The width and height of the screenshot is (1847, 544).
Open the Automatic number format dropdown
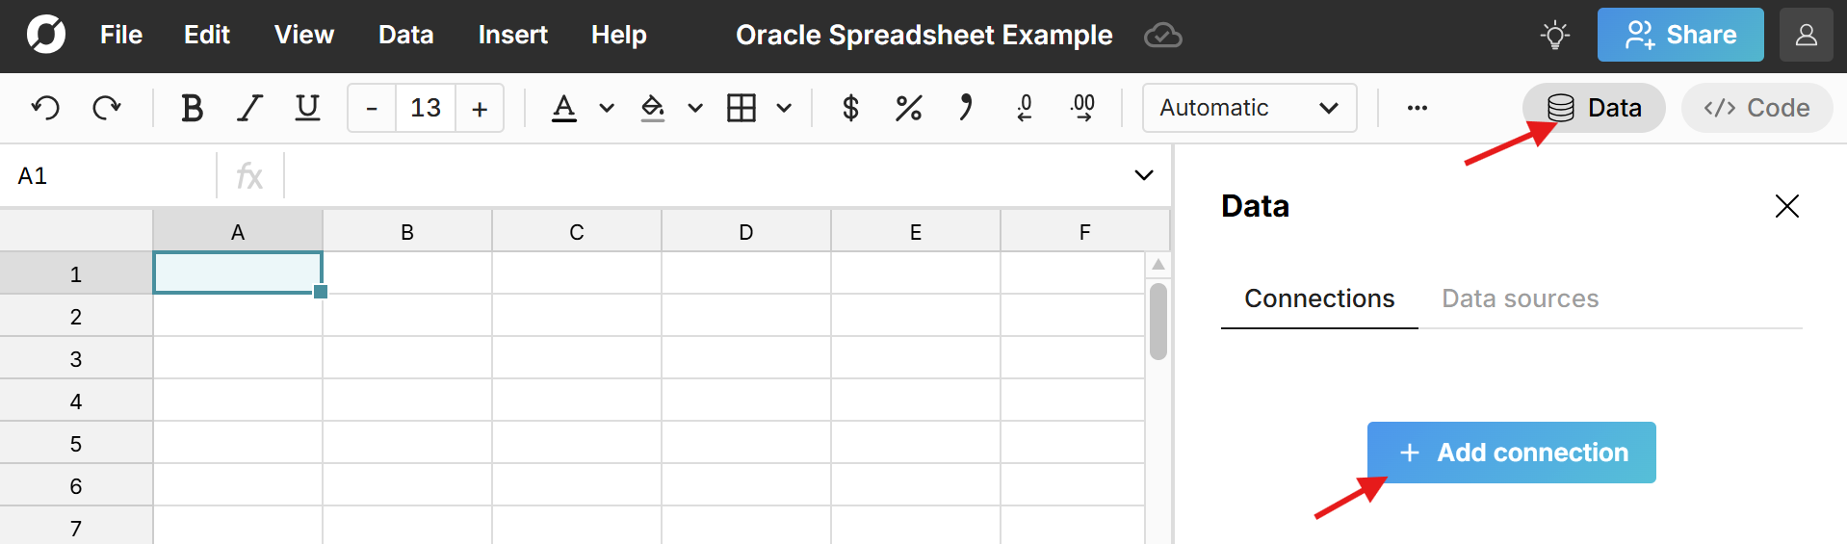[x=1249, y=108]
